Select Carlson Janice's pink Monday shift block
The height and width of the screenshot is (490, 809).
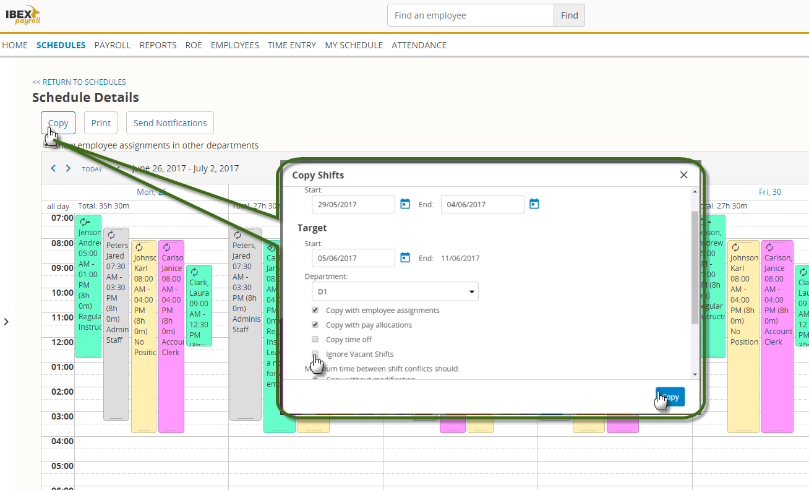point(171,336)
